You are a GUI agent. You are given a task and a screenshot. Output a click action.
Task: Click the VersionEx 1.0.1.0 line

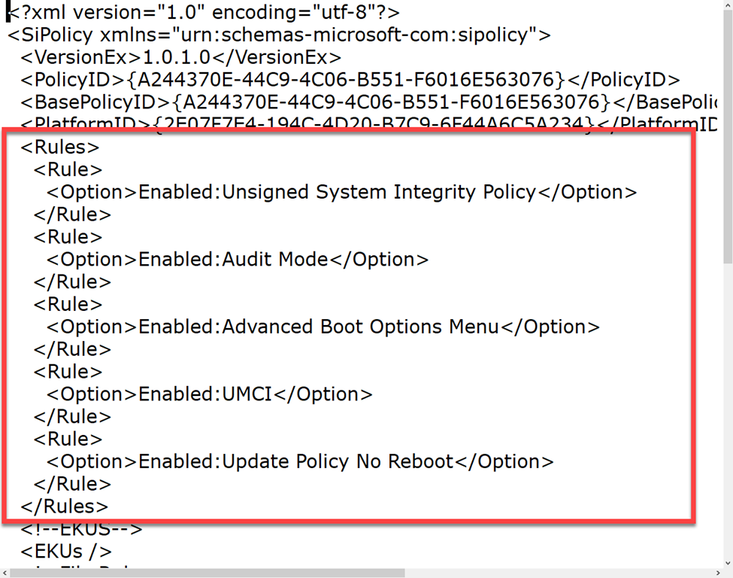click(180, 58)
